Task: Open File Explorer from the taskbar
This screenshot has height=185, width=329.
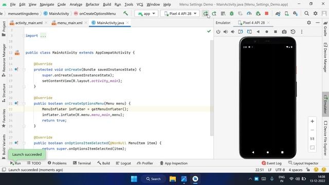Action: click(x=173, y=179)
